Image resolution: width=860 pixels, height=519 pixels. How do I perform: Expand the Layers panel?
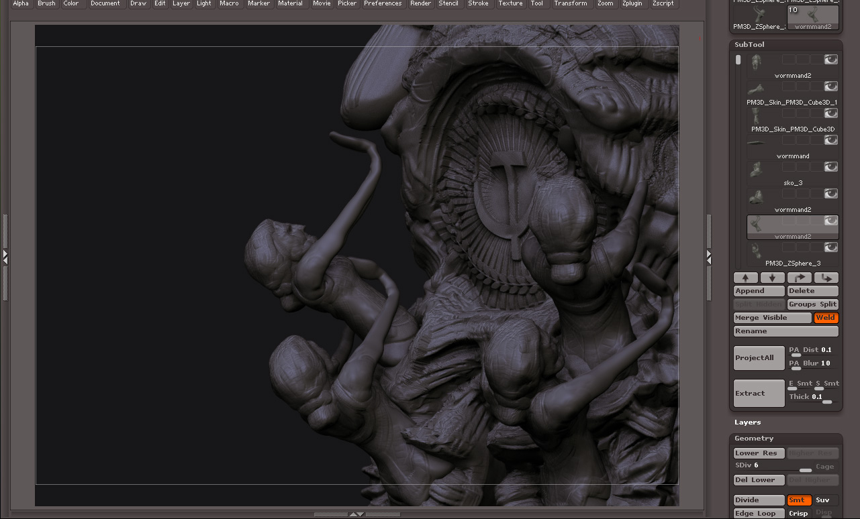(x=747, y=422)
